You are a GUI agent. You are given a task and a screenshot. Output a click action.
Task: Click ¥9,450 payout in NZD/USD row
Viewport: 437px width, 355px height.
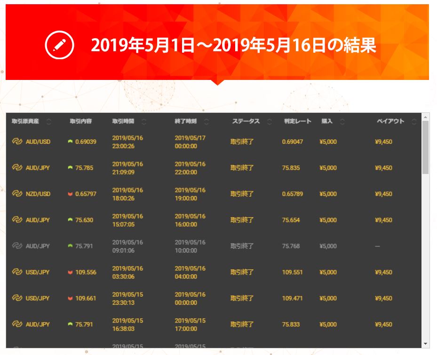[383, 194]
